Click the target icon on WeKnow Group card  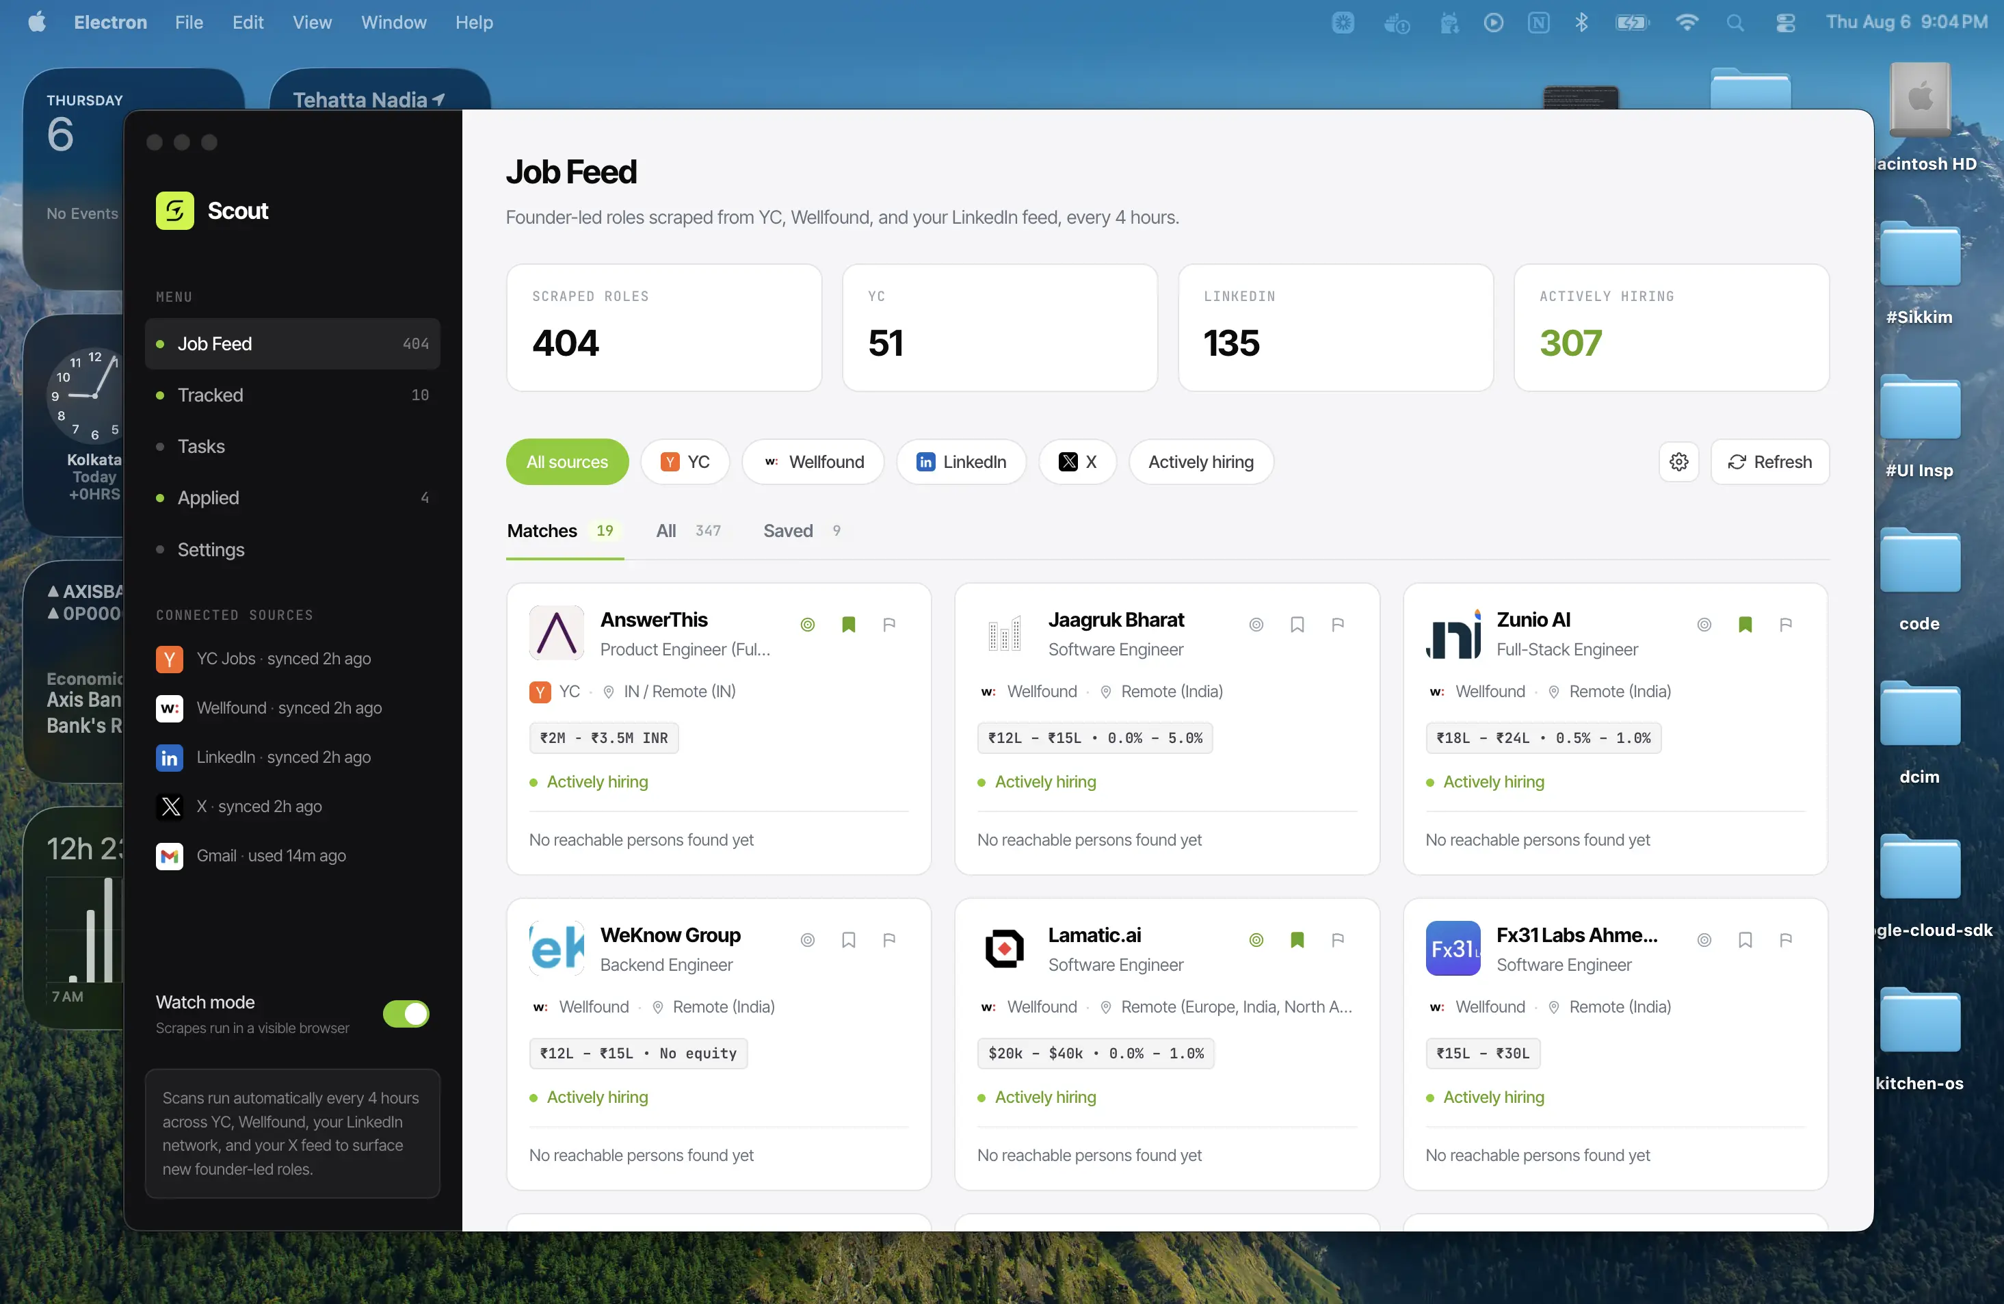[x=808, y=939]
